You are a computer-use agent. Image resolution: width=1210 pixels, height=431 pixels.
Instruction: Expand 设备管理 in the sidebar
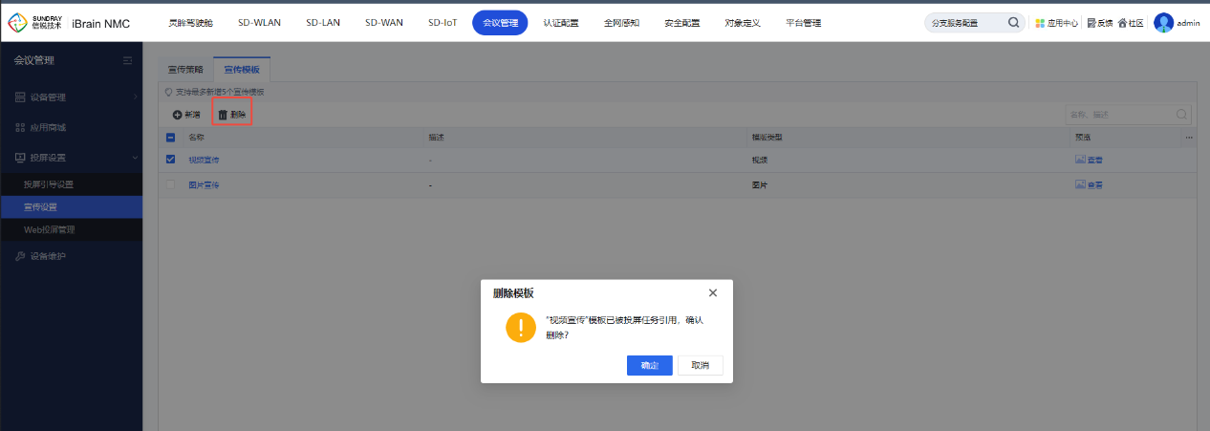point(71,97)
